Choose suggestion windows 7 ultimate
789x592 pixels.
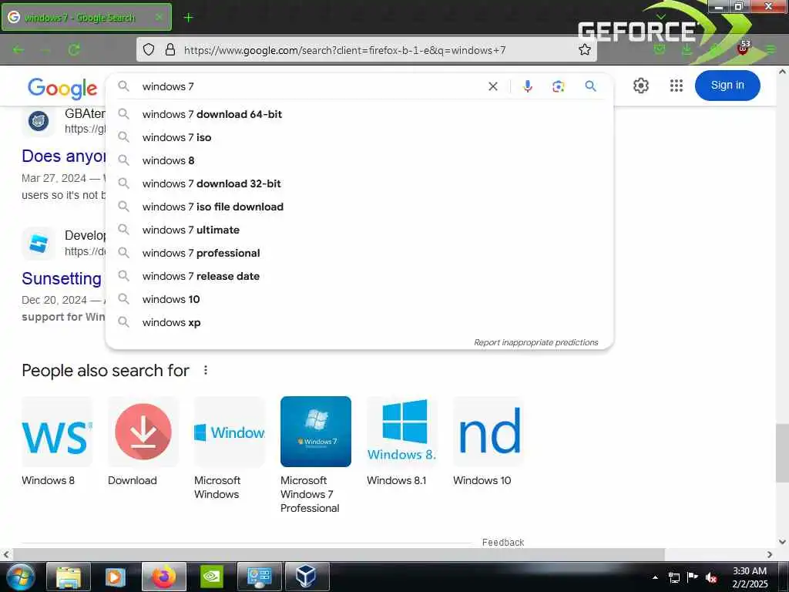click(x=359, y=230)
